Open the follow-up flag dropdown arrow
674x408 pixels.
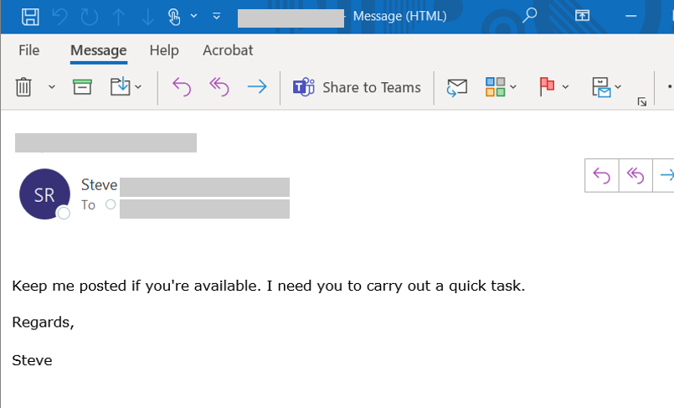[566, 86]
